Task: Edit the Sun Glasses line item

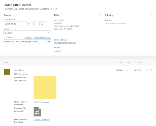Action: click(x=147, y=70)
